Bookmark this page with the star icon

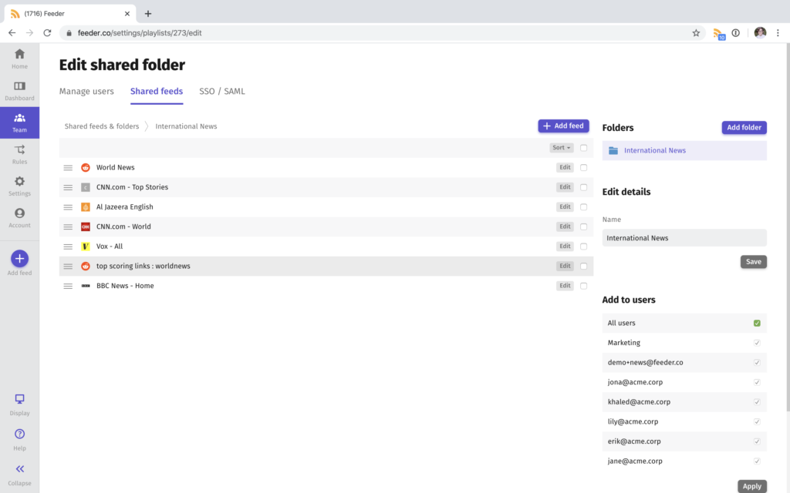pyautogui.click(x=696, y=32)
